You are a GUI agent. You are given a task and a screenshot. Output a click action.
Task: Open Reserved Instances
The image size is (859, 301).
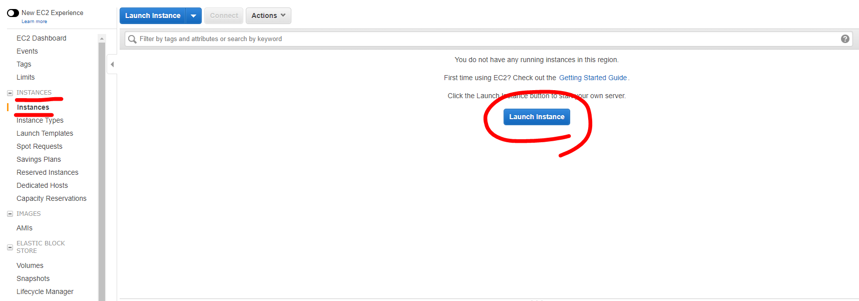point(48,172)
